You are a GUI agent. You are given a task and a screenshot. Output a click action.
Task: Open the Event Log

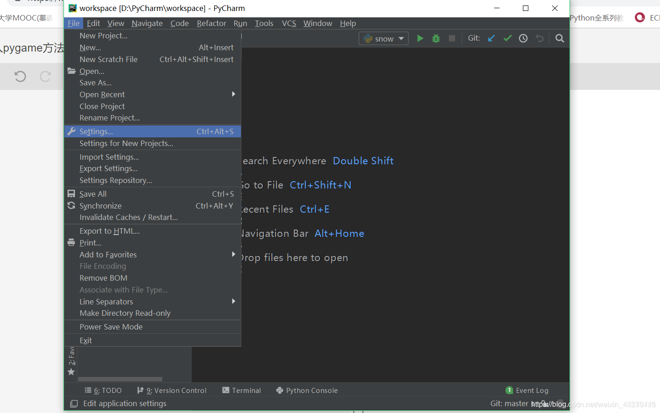(x=532, y=390)
